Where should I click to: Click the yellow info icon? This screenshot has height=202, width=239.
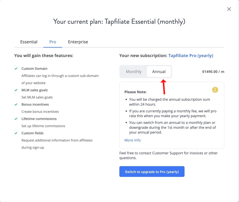tap(215, 90)
